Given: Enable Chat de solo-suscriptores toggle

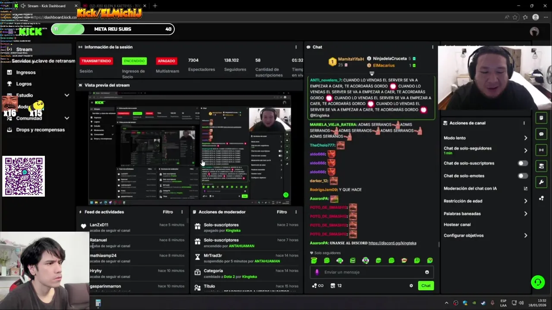Looking at the screenshot, I should [522, 163].
